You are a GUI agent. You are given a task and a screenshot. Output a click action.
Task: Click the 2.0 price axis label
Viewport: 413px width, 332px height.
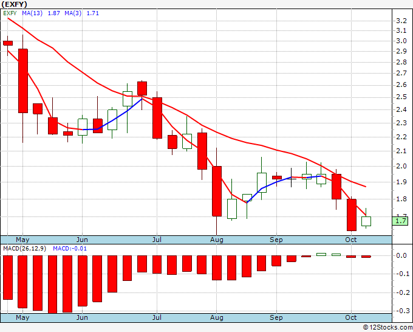401,166
